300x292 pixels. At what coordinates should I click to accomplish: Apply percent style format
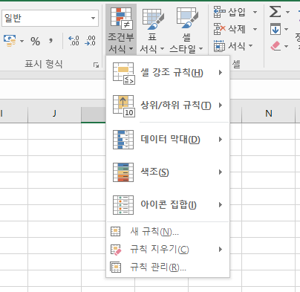35,41
